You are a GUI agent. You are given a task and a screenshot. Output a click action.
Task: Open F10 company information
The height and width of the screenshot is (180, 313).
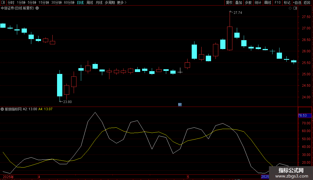[x=278, y=2]
